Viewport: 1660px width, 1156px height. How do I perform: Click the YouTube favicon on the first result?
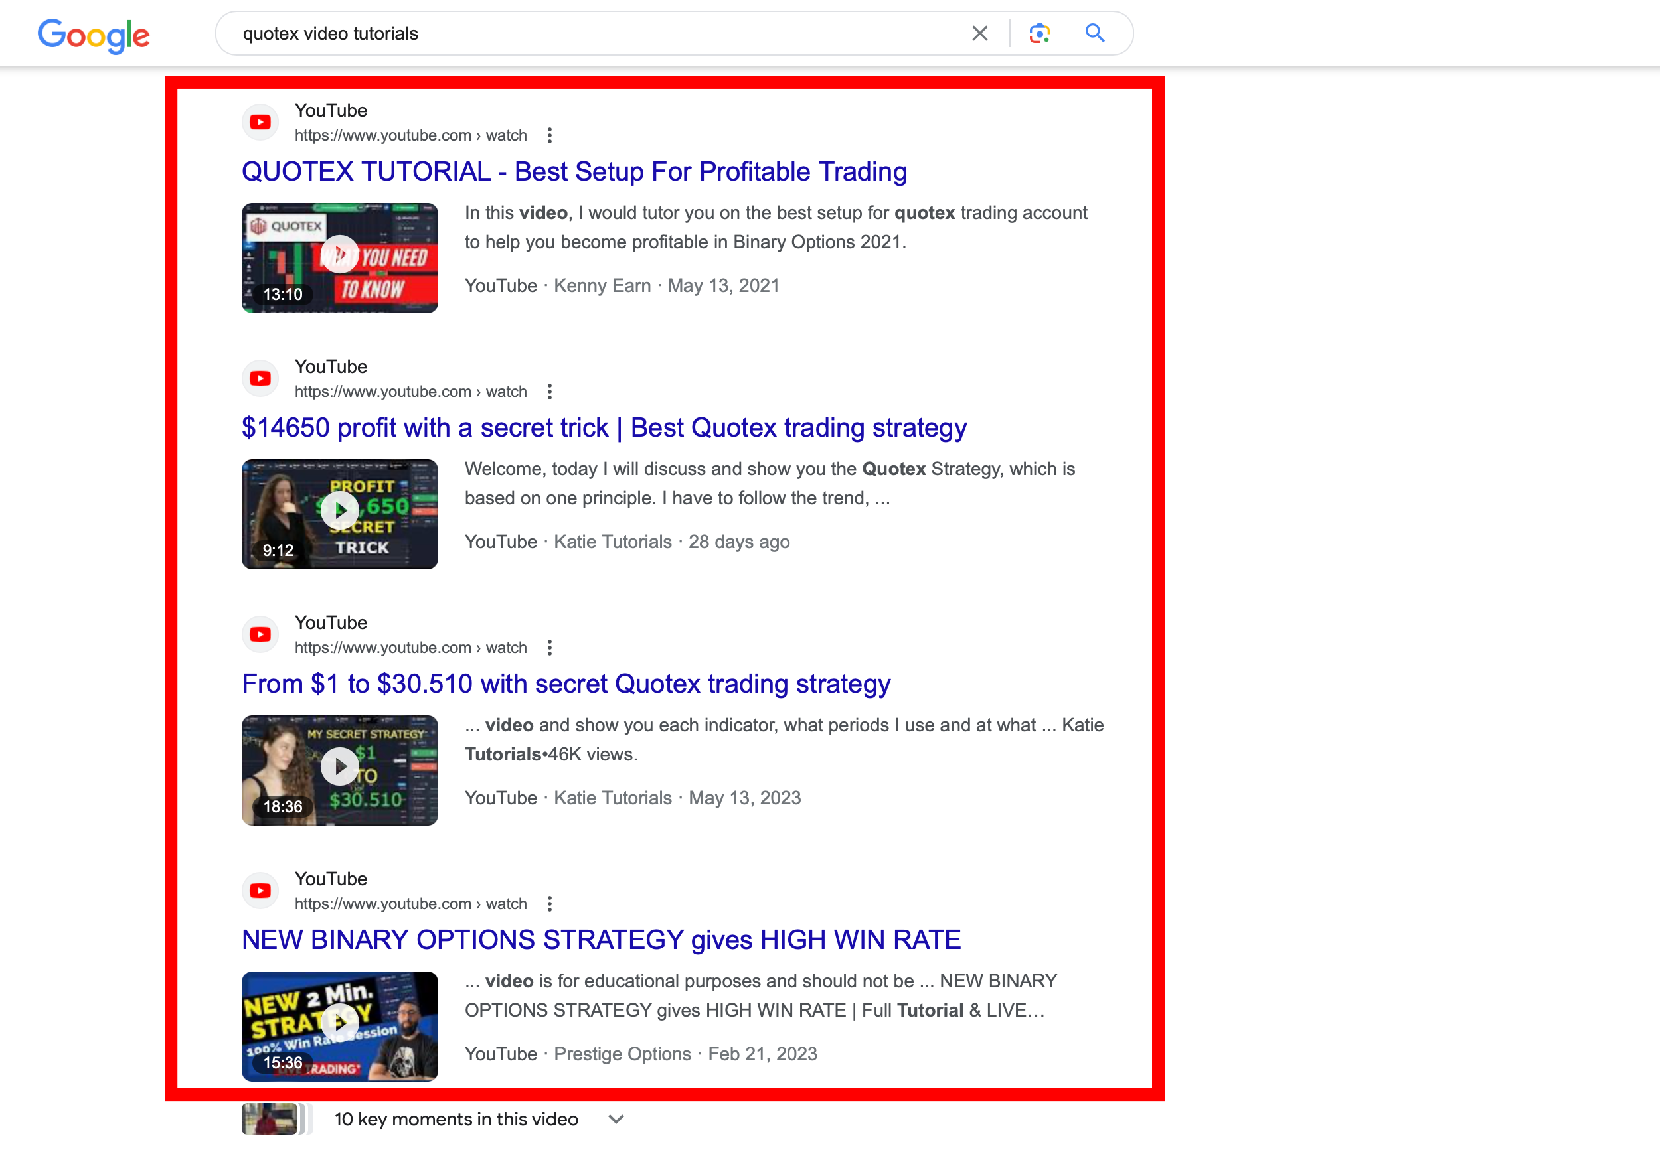[x=260, y=121]
